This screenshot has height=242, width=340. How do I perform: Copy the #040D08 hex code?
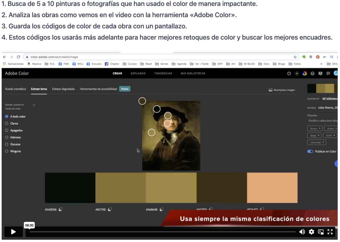[61, 209]
